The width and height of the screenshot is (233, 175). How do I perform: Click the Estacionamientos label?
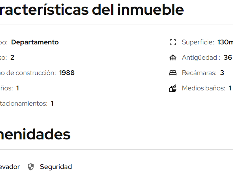coord(24,103)
